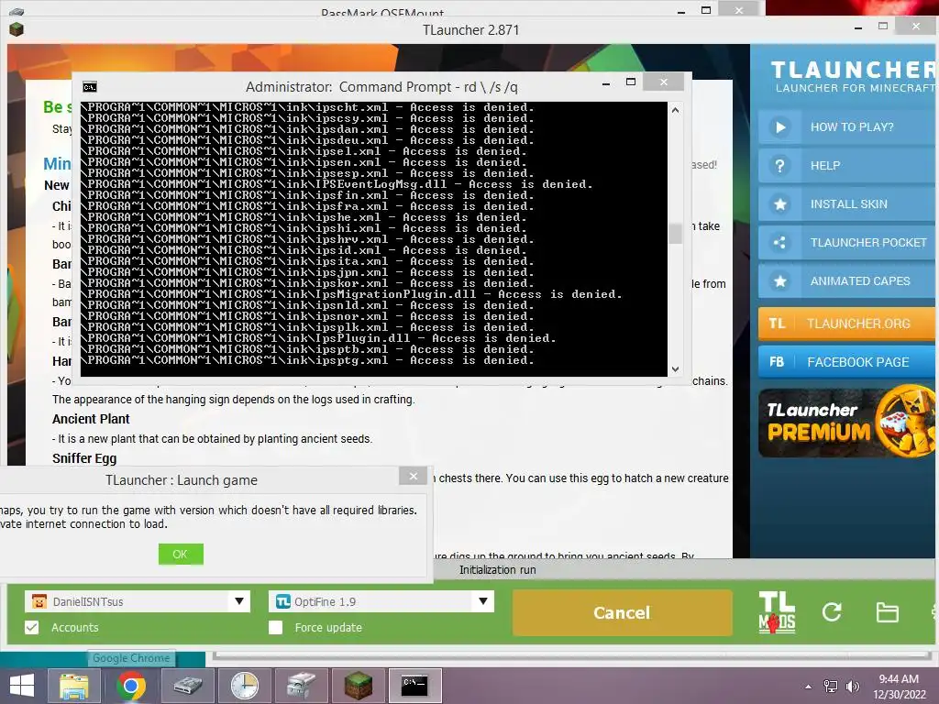Click the FB logo icon
939x704 pixels.
click(x=777, y=361)
